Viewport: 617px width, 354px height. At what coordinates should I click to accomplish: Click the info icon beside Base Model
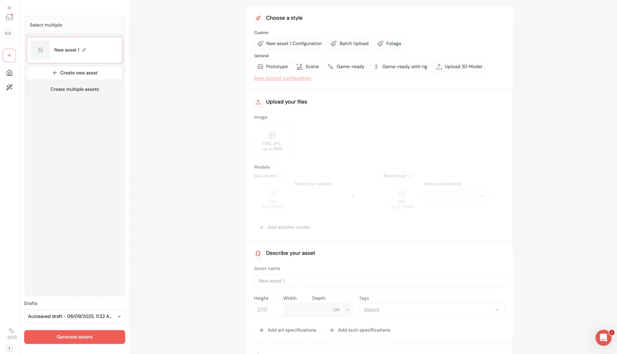click(x=280, y=176)
